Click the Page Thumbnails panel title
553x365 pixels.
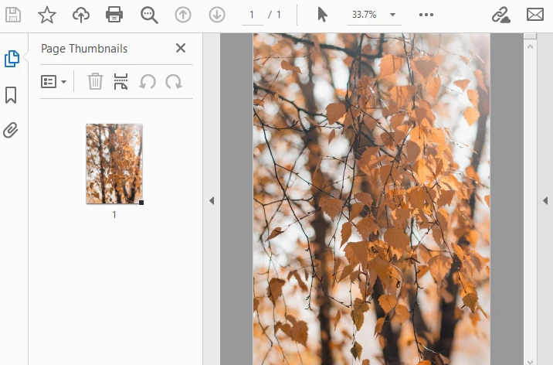click(x=84, y=49)
